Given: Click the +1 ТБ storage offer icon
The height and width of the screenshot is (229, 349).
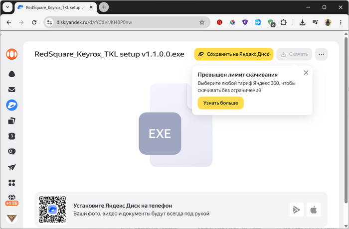Looking at the screenshot, I should click(x=12, y=200).
